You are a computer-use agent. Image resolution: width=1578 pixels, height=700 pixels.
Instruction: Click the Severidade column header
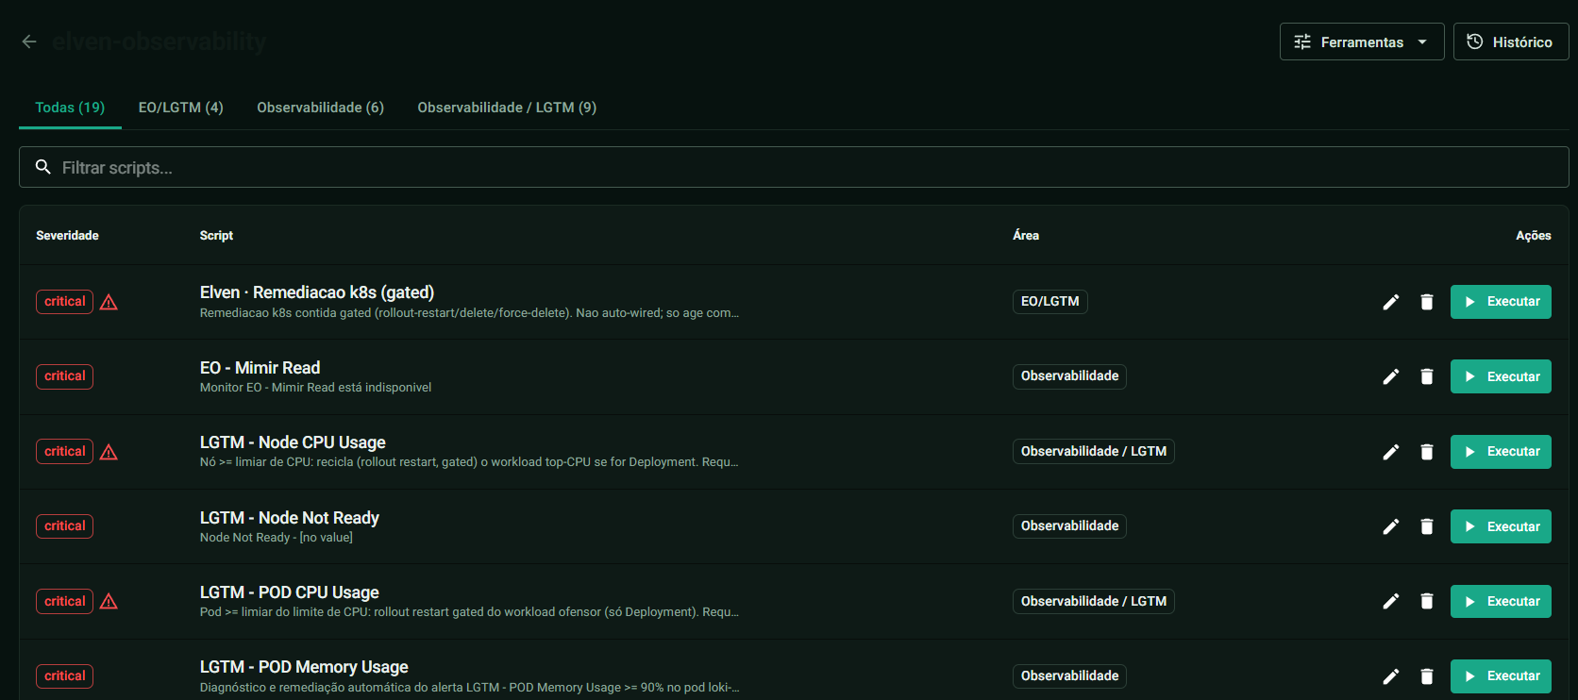(x=67, y=235)
